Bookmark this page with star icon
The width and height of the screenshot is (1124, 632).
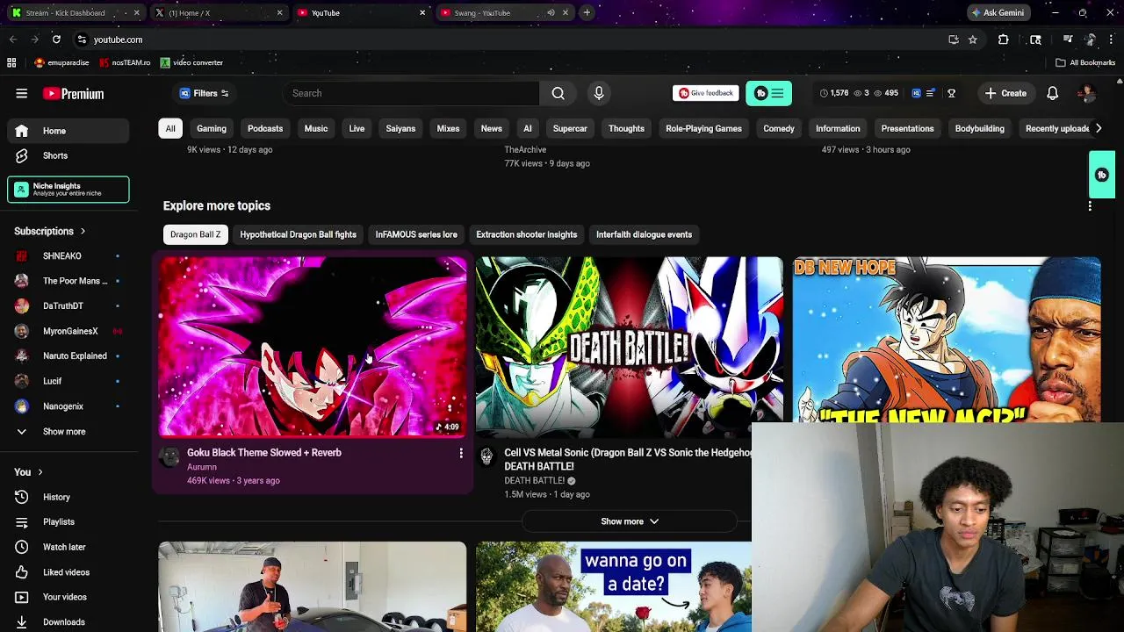[973, 39]
